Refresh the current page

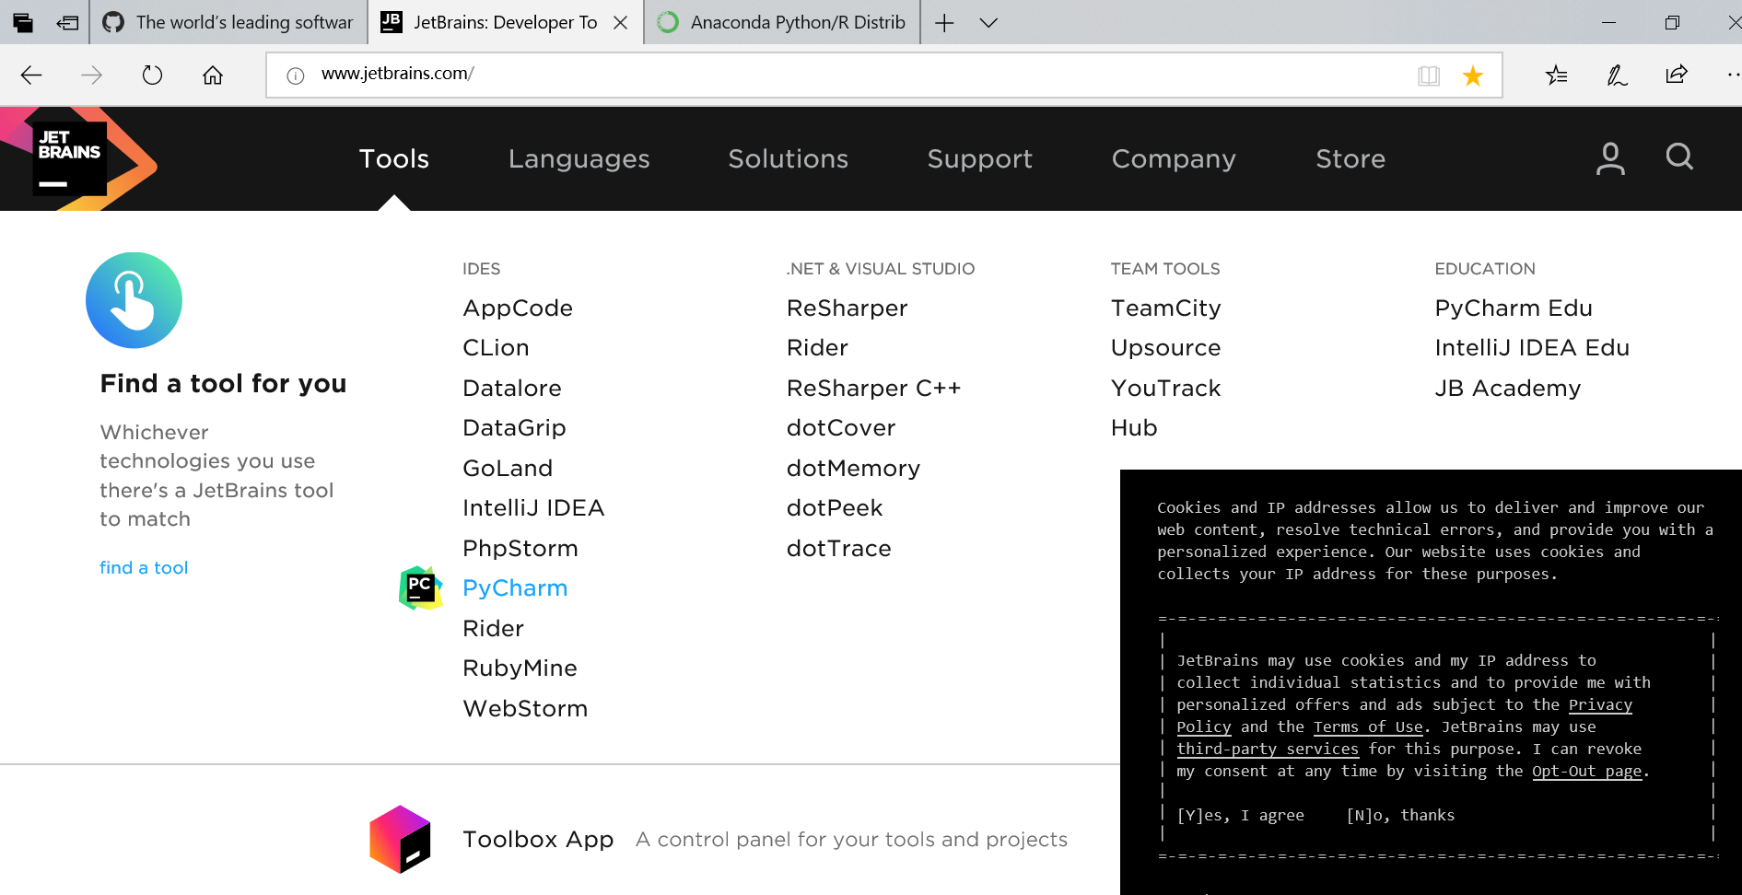point(152,75)
